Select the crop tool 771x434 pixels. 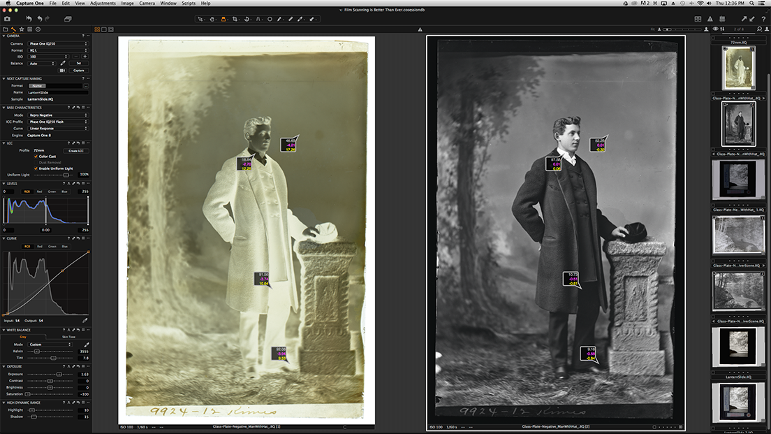(x=235, y=19)
